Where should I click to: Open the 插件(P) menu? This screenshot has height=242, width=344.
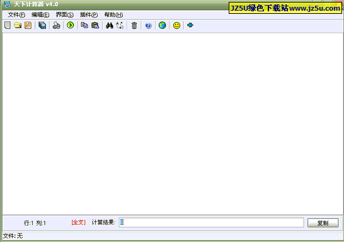89,15
